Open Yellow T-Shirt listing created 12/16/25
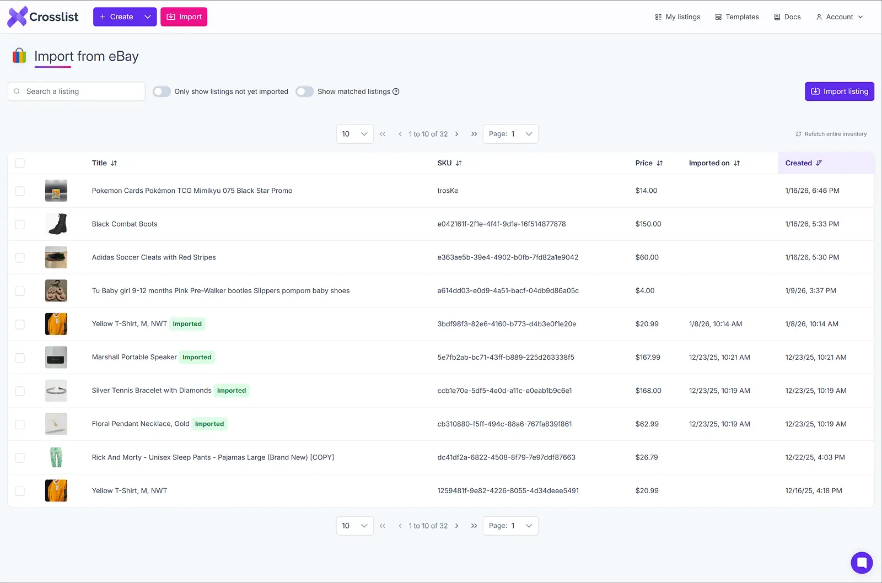Screen dimensions: 882x583 point(130,490)
